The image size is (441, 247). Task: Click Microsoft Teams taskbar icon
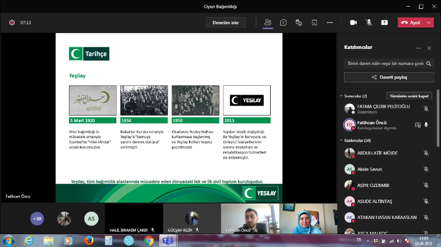pos(168,241)
